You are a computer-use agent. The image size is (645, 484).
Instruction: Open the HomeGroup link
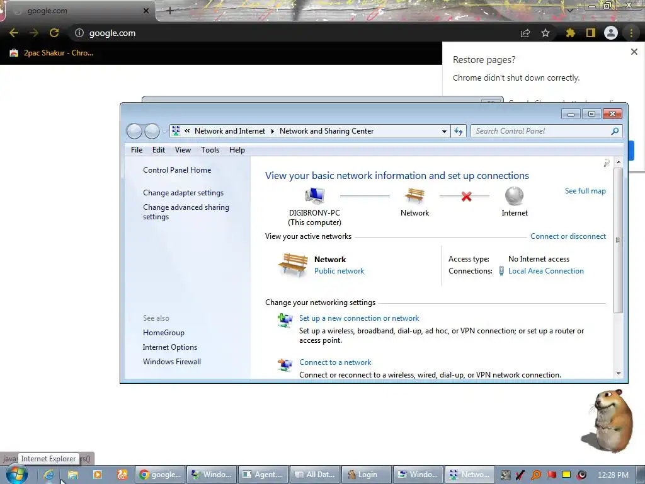pyautogui.click(x=163, y=333)
